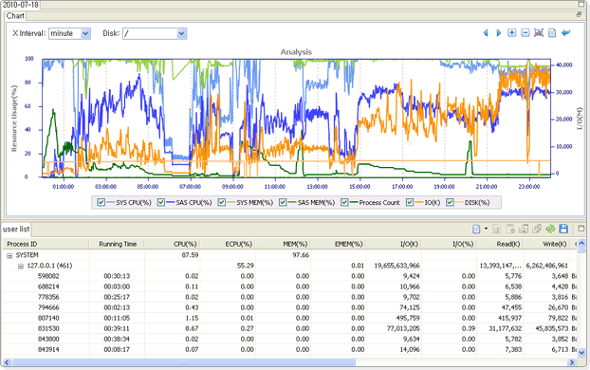Click grayed picture-export icon in user list toolbar
The height and width of the screenshot is (370, 590).
coord(524,229)
